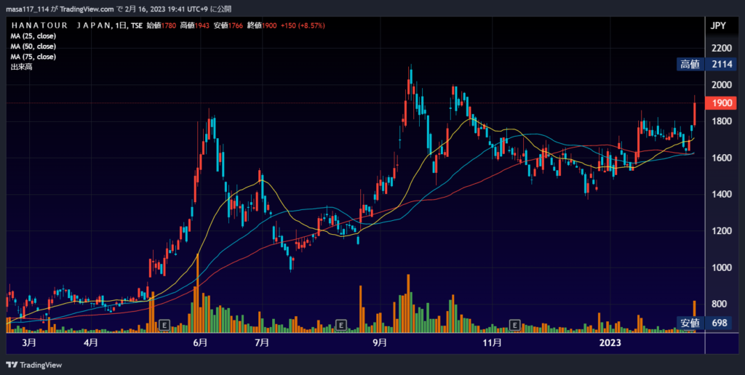This screenshot has height=375, width=745.
Task: Click the 始値 1780 open value
Action: click(x=161, y=25)
